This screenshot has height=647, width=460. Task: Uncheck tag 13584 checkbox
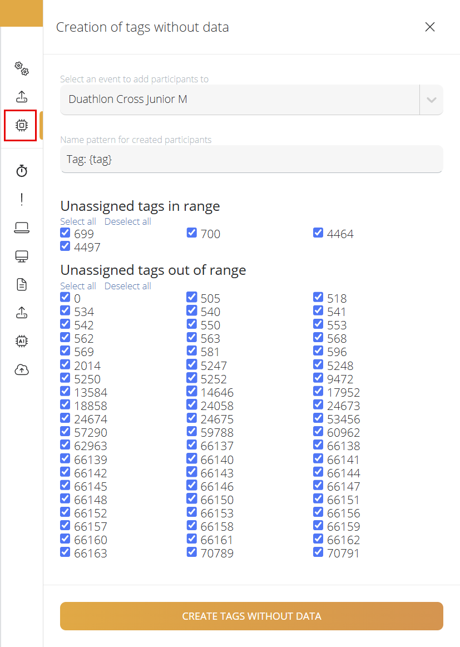point(65,391)
